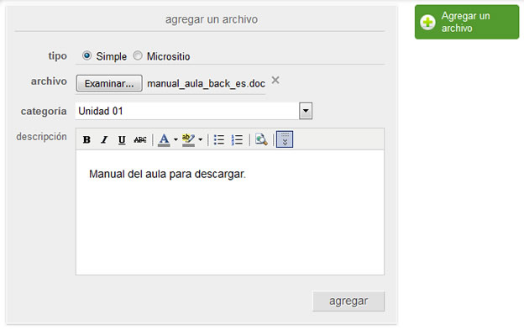The height and width of the screenshot is (330, 524).
Task: Click the 'categoría' label
Action: (44, 111)
